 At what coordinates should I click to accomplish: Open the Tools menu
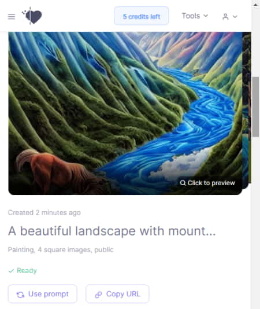pyautogui.click(x=195, y=16)
